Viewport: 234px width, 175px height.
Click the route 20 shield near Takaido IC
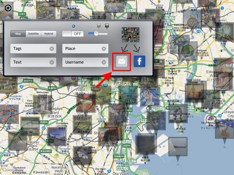[x=22, y=87]
